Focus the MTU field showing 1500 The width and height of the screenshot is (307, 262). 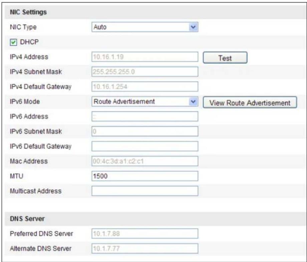coord(145,176)
